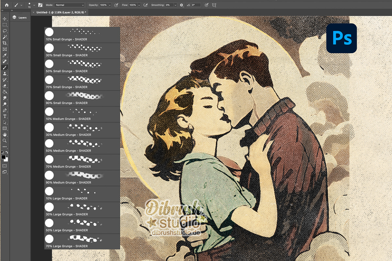This screenshot has height=261, width=392.
Task: Choose 50% Medium Grunge - SHADER brush
Action: coord(82,146)
